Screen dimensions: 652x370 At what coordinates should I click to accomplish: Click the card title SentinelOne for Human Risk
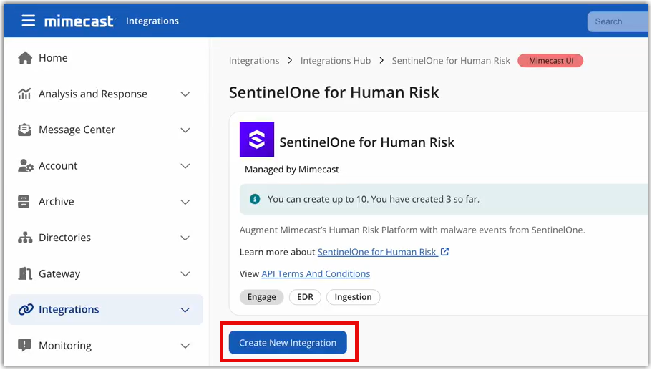366,142
